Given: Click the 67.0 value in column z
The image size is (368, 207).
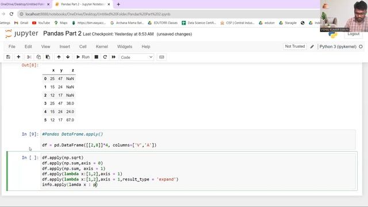Looking at the screenshot, I should pos(70,120).
